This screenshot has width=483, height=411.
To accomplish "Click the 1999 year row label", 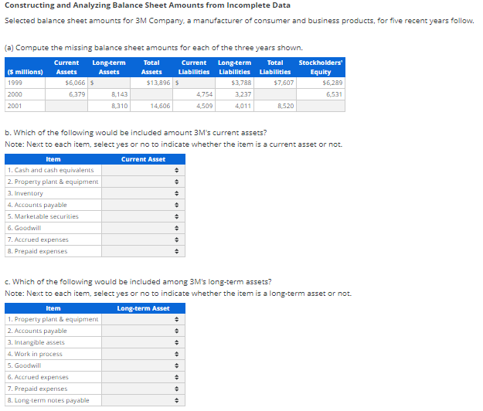I will (x=15, y=83).
